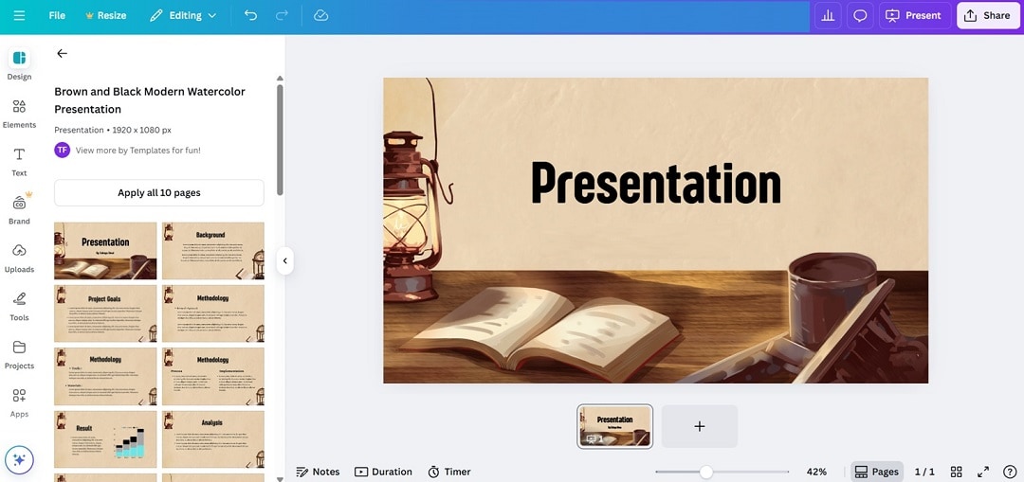
Task: Open the Uploads sidebar tab
Action: [20, 257]
